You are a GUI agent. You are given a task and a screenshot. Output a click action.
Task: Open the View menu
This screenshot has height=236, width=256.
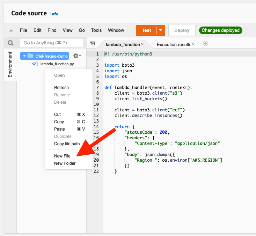click(x=67, y=30)
